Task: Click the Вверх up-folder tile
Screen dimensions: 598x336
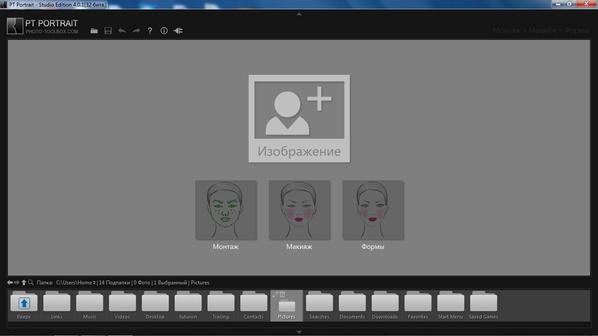Action: coord(24,306)
